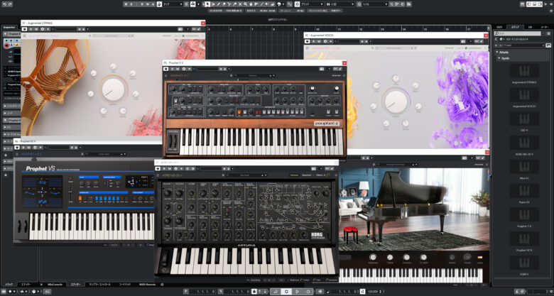The width and height of the screenshot is (554, 296).
Task: Toggle Prophet-5 V window Read R button
Action: (172, 69)
